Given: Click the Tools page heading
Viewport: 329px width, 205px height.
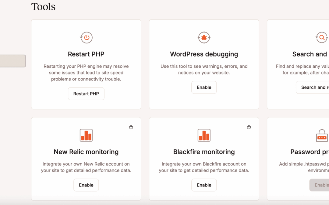Looking at the screenshot, I should [43, 7].
